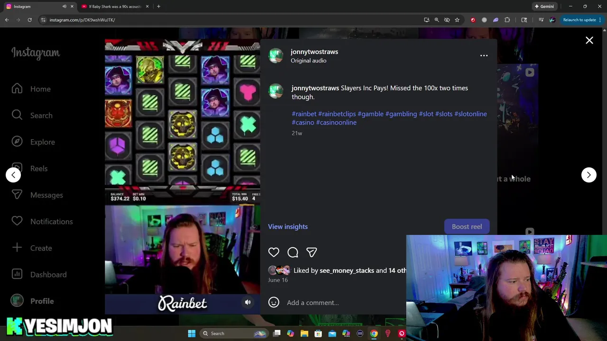Open the Extensions puzzle menu

coord(507,20)
